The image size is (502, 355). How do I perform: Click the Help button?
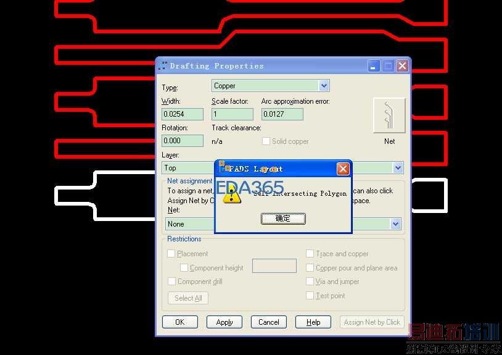coord(313,322)
